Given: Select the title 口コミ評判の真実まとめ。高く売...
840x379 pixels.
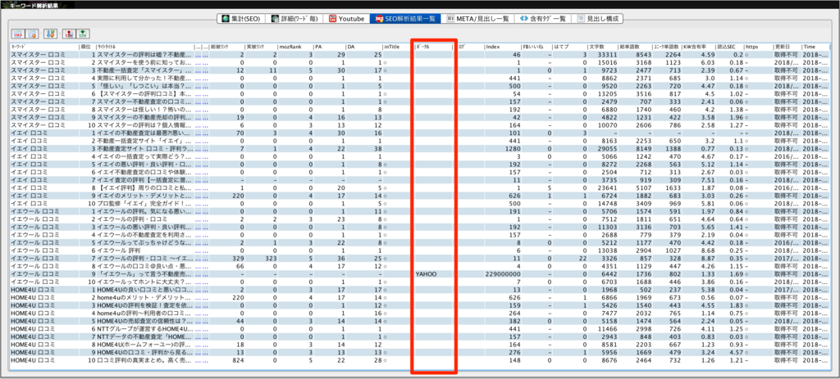Looking at the screenshot, I should [144, 360].
